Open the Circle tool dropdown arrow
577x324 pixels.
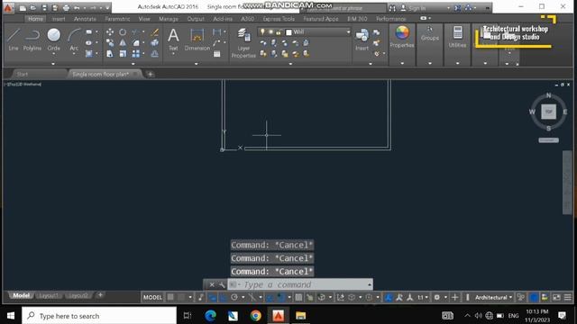coord(54,54)
